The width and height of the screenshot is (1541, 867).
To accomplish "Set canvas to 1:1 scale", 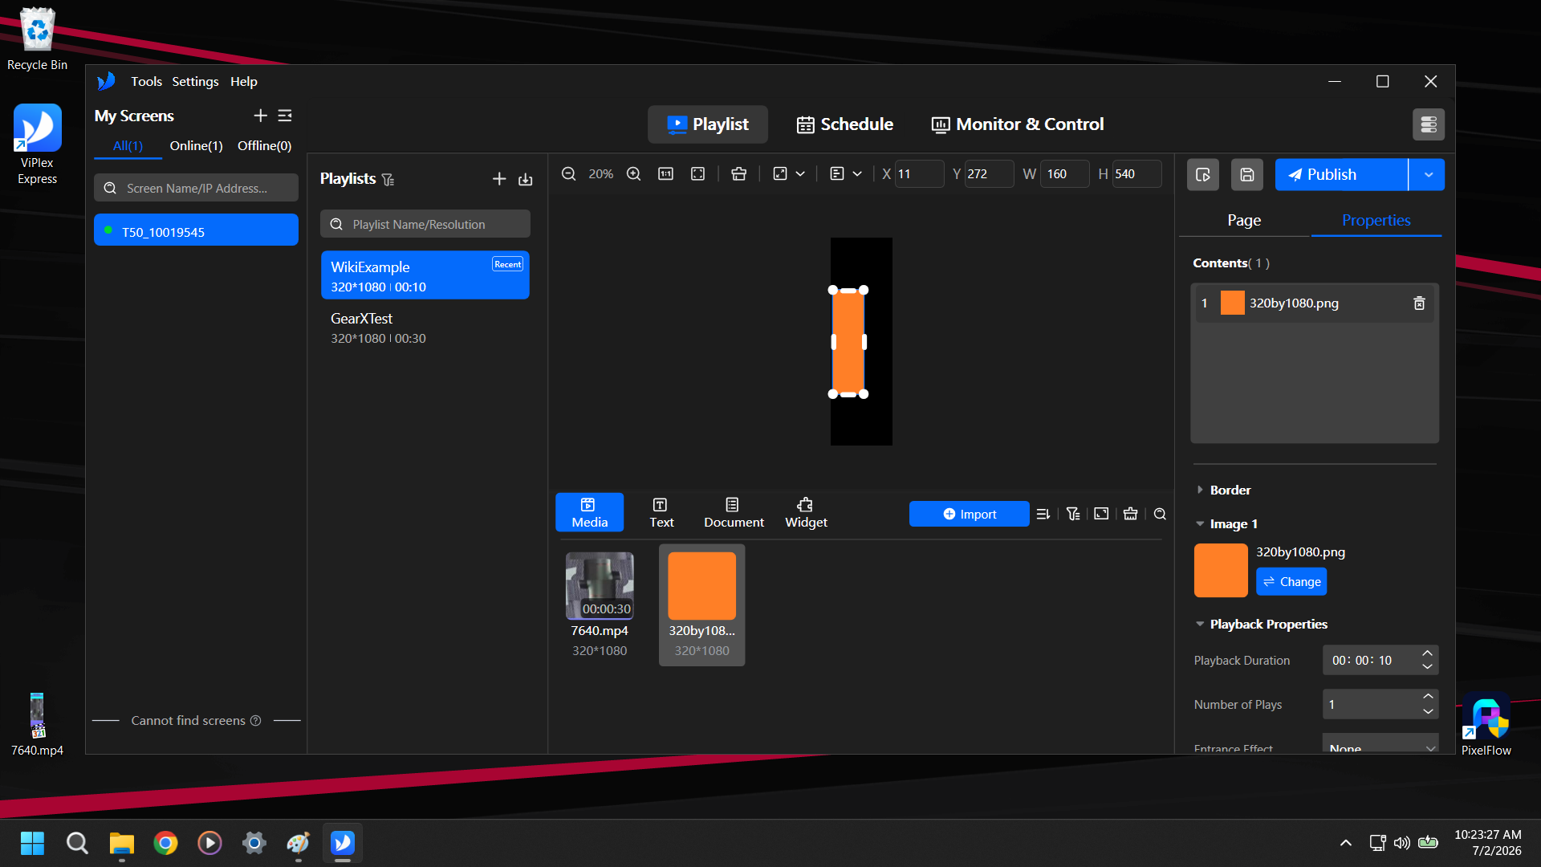I will click(x=665, y=173).
